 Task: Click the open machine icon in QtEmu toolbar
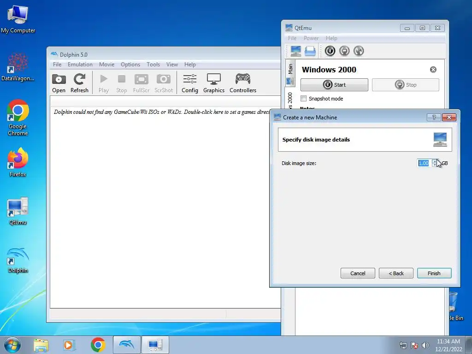point(310,51)
